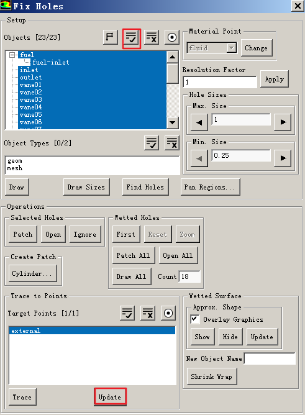Click the objects list scroll-down arrow
The image size is (305, 415).
coord(173,122)
